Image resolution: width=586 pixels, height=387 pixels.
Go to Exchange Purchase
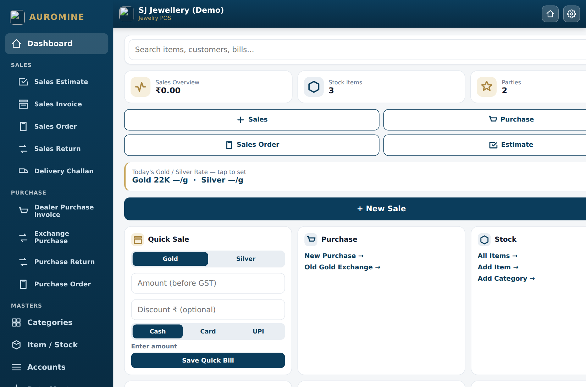pyautogui.click(x=57, y=237)
